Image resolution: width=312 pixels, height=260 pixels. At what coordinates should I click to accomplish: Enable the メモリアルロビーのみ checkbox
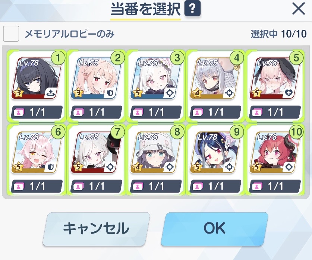(11, 34)
